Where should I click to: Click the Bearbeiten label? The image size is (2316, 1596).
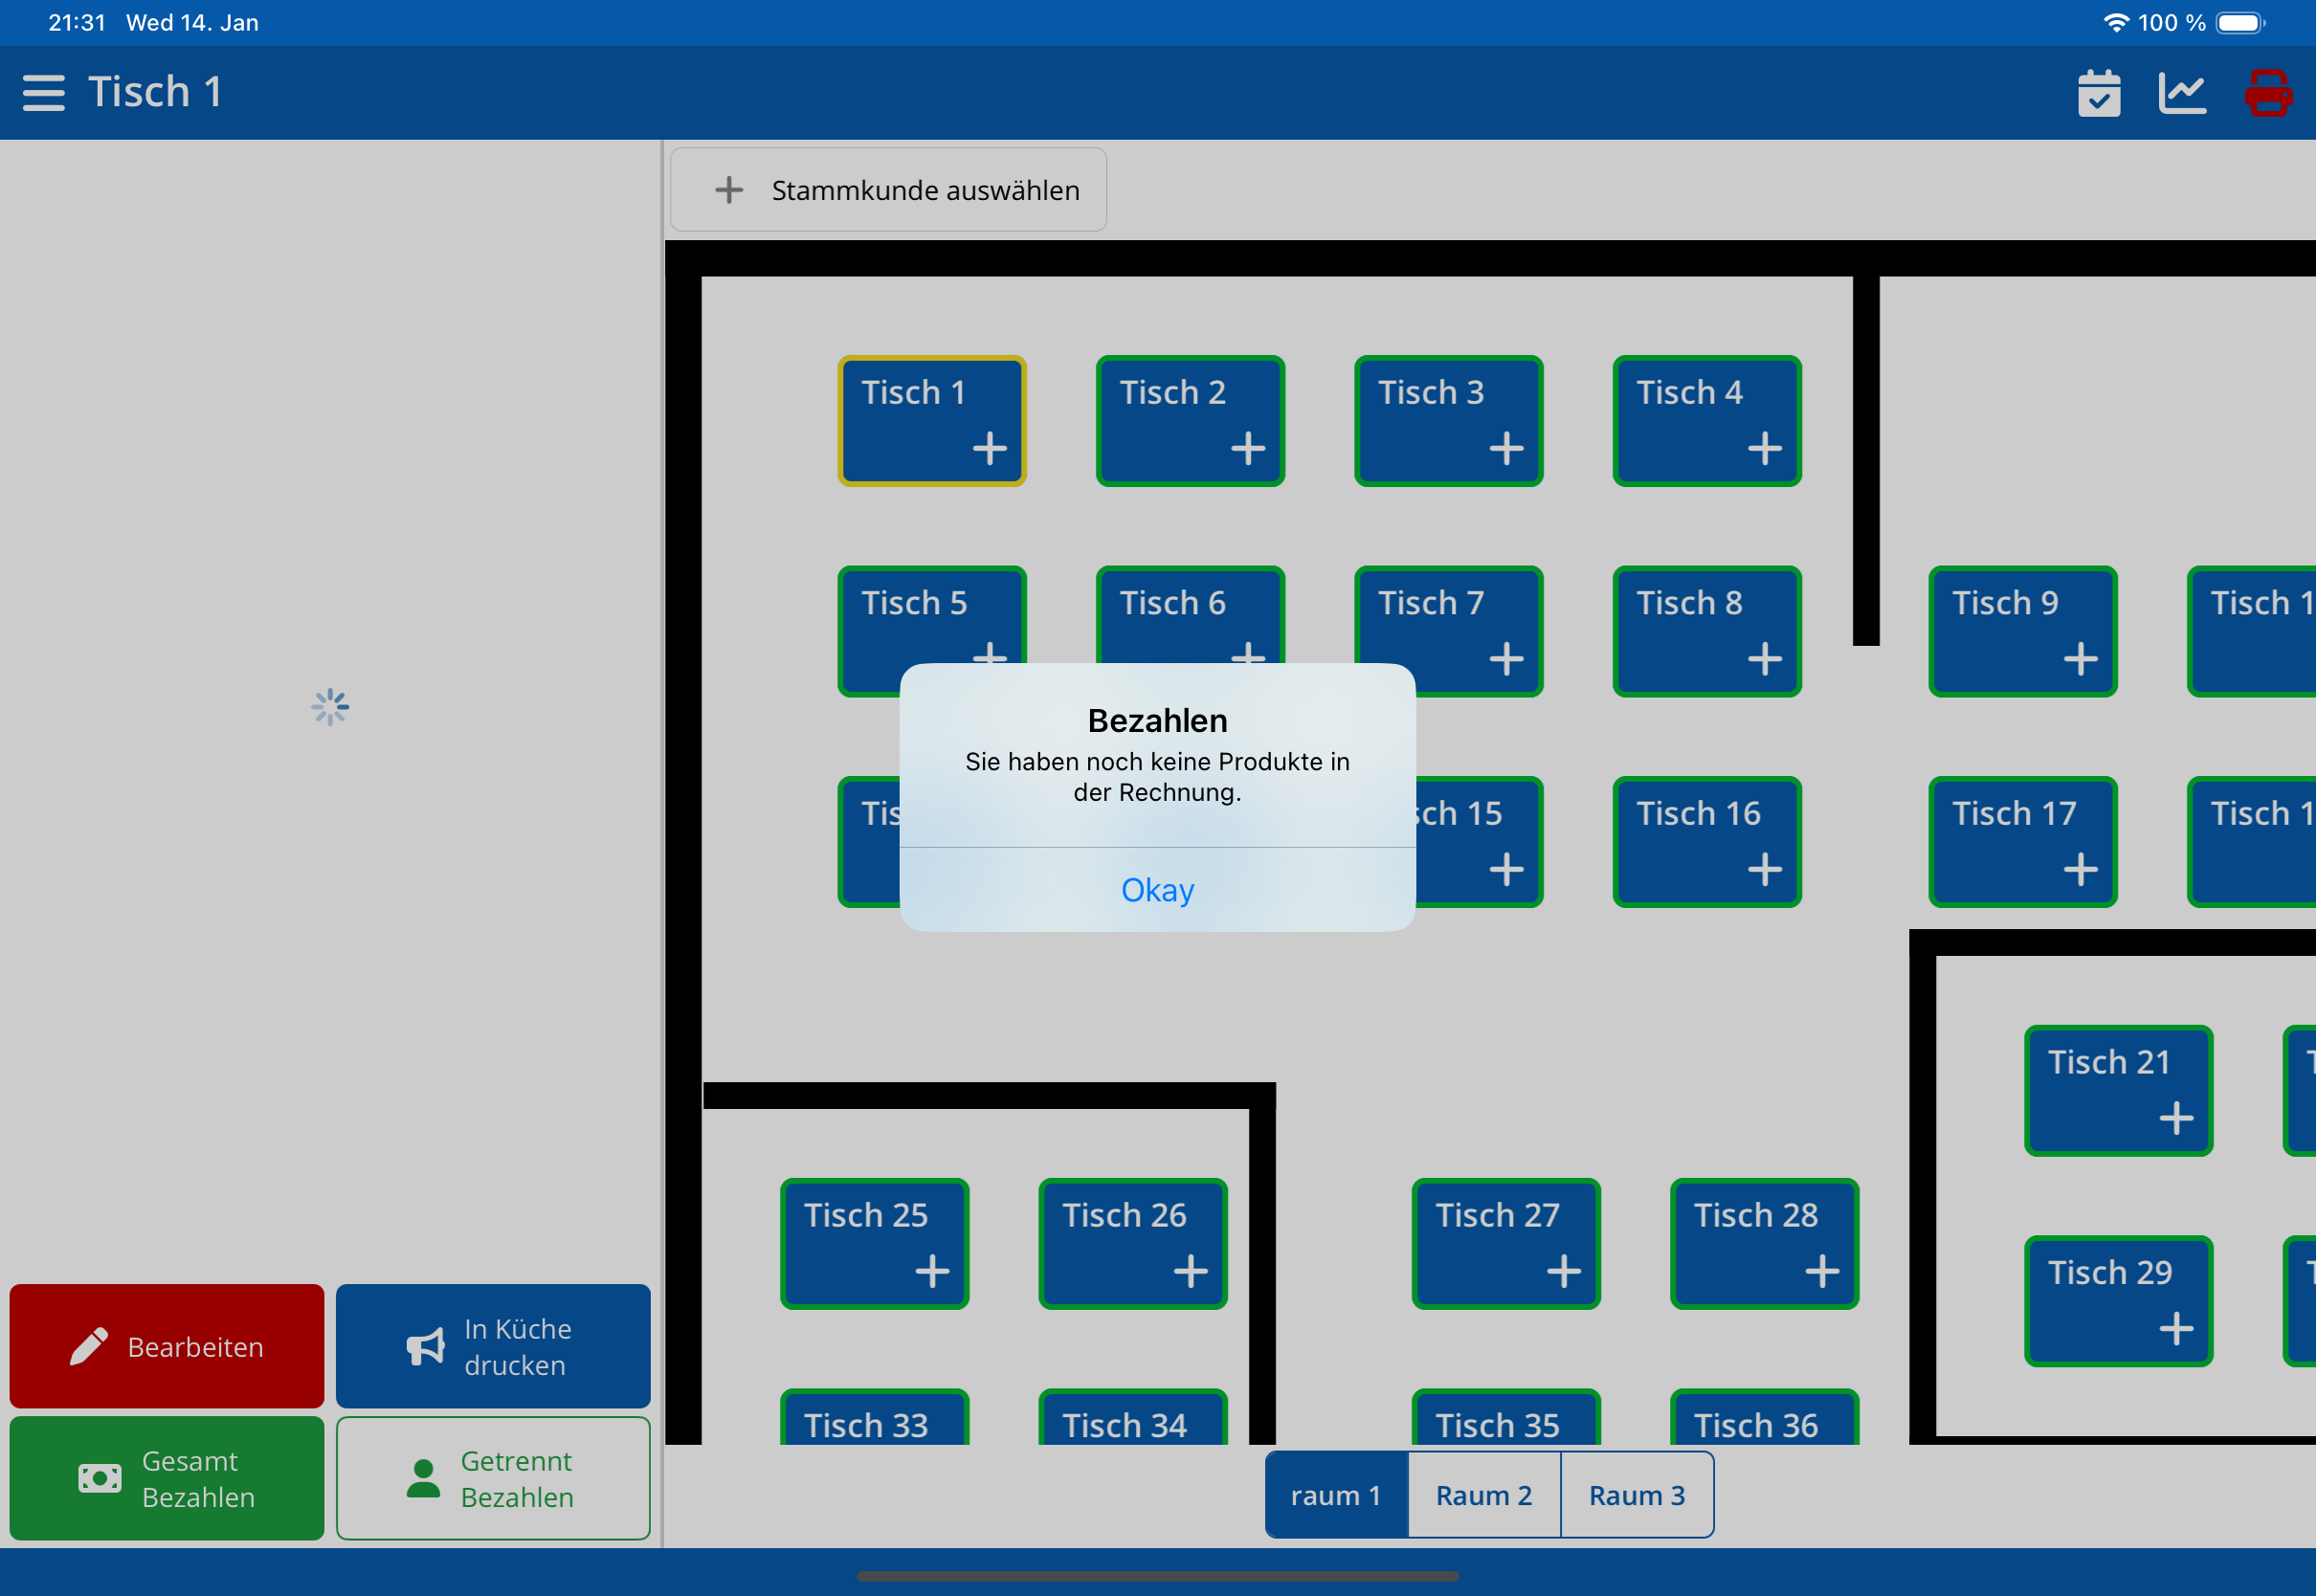[196, 1347]
